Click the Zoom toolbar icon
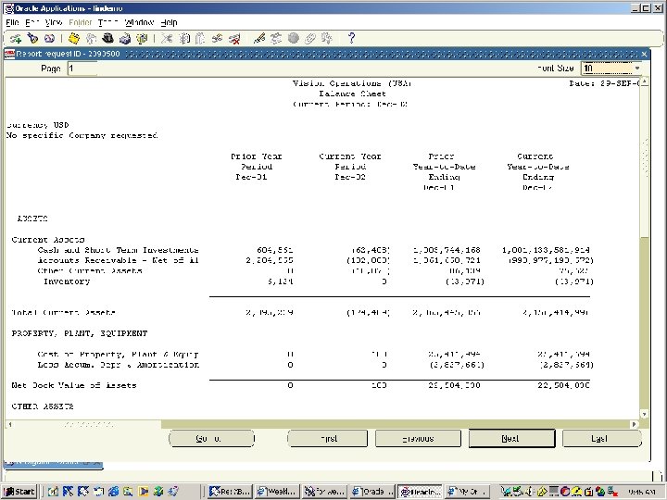The image size is (667, 500). [276, 39]
